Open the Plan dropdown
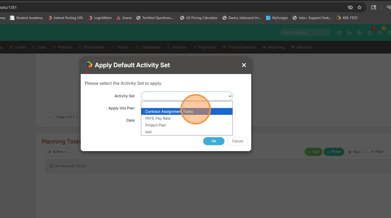Image resolution: width=391 pixels, height=218 pixels. pos(355,152)
